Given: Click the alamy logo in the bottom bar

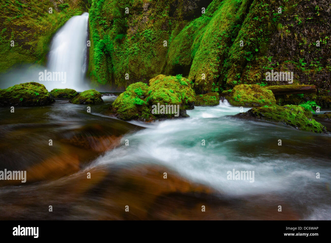Looking at the screenshot, I should coord(26,231).
